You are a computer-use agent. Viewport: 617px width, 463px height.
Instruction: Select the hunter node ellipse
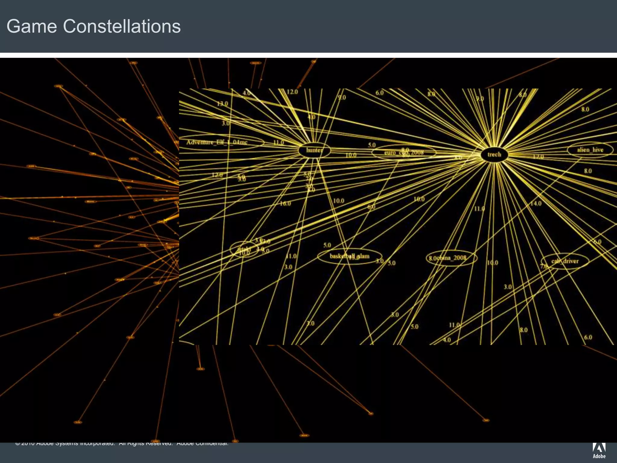click(314, 150)
